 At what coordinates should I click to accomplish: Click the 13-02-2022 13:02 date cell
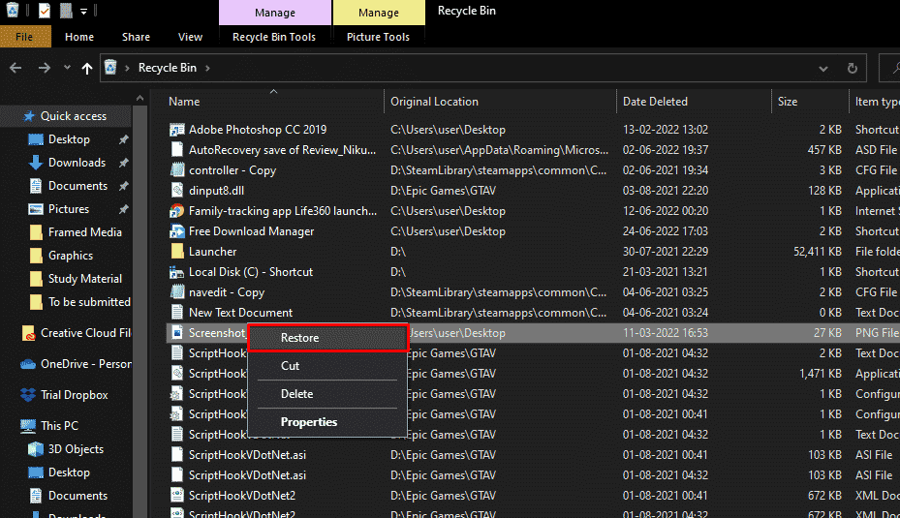click(666, 130)
